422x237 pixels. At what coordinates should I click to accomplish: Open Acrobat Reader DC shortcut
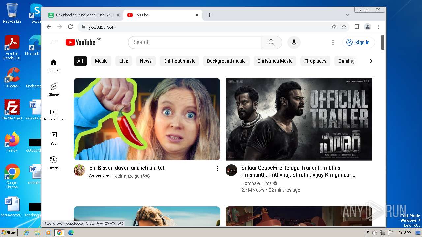(12, 47)
